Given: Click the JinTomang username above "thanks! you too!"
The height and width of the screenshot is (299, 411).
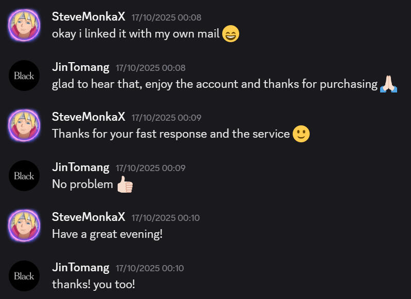Looking at the screenshot, I should [81, 267].
